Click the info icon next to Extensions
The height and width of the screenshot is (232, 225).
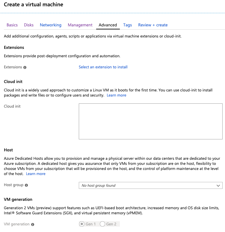coord(25,67)
